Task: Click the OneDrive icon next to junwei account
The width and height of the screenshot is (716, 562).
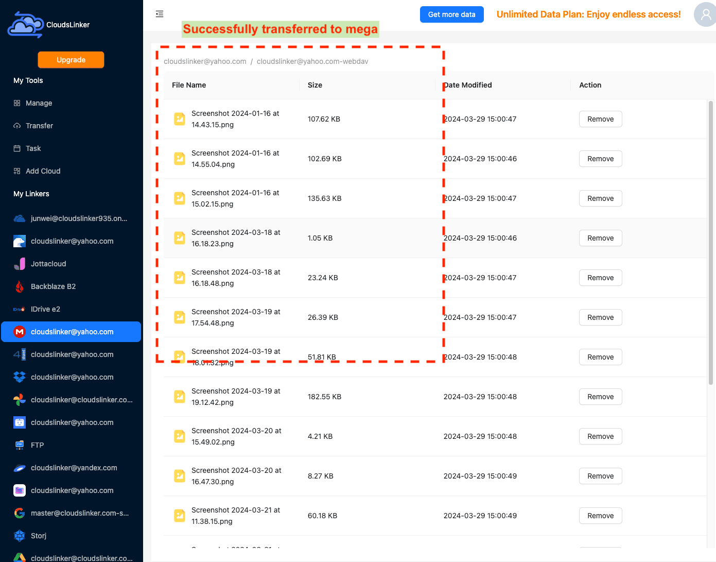Action: [20, 218]
